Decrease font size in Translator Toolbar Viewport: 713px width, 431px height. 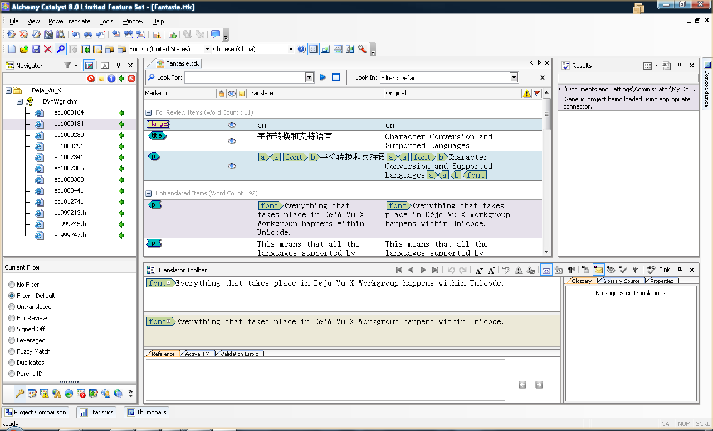pos(479,270)
